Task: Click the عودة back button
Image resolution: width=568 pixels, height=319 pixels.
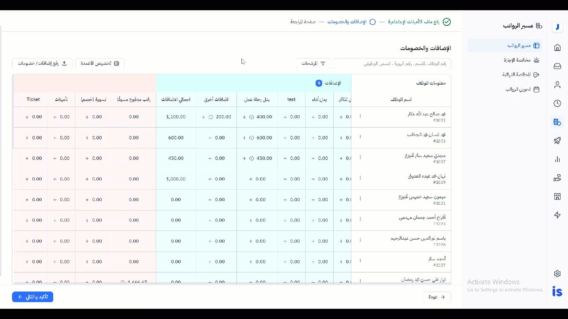Action: pyautogui.click(x=437, y=296)
